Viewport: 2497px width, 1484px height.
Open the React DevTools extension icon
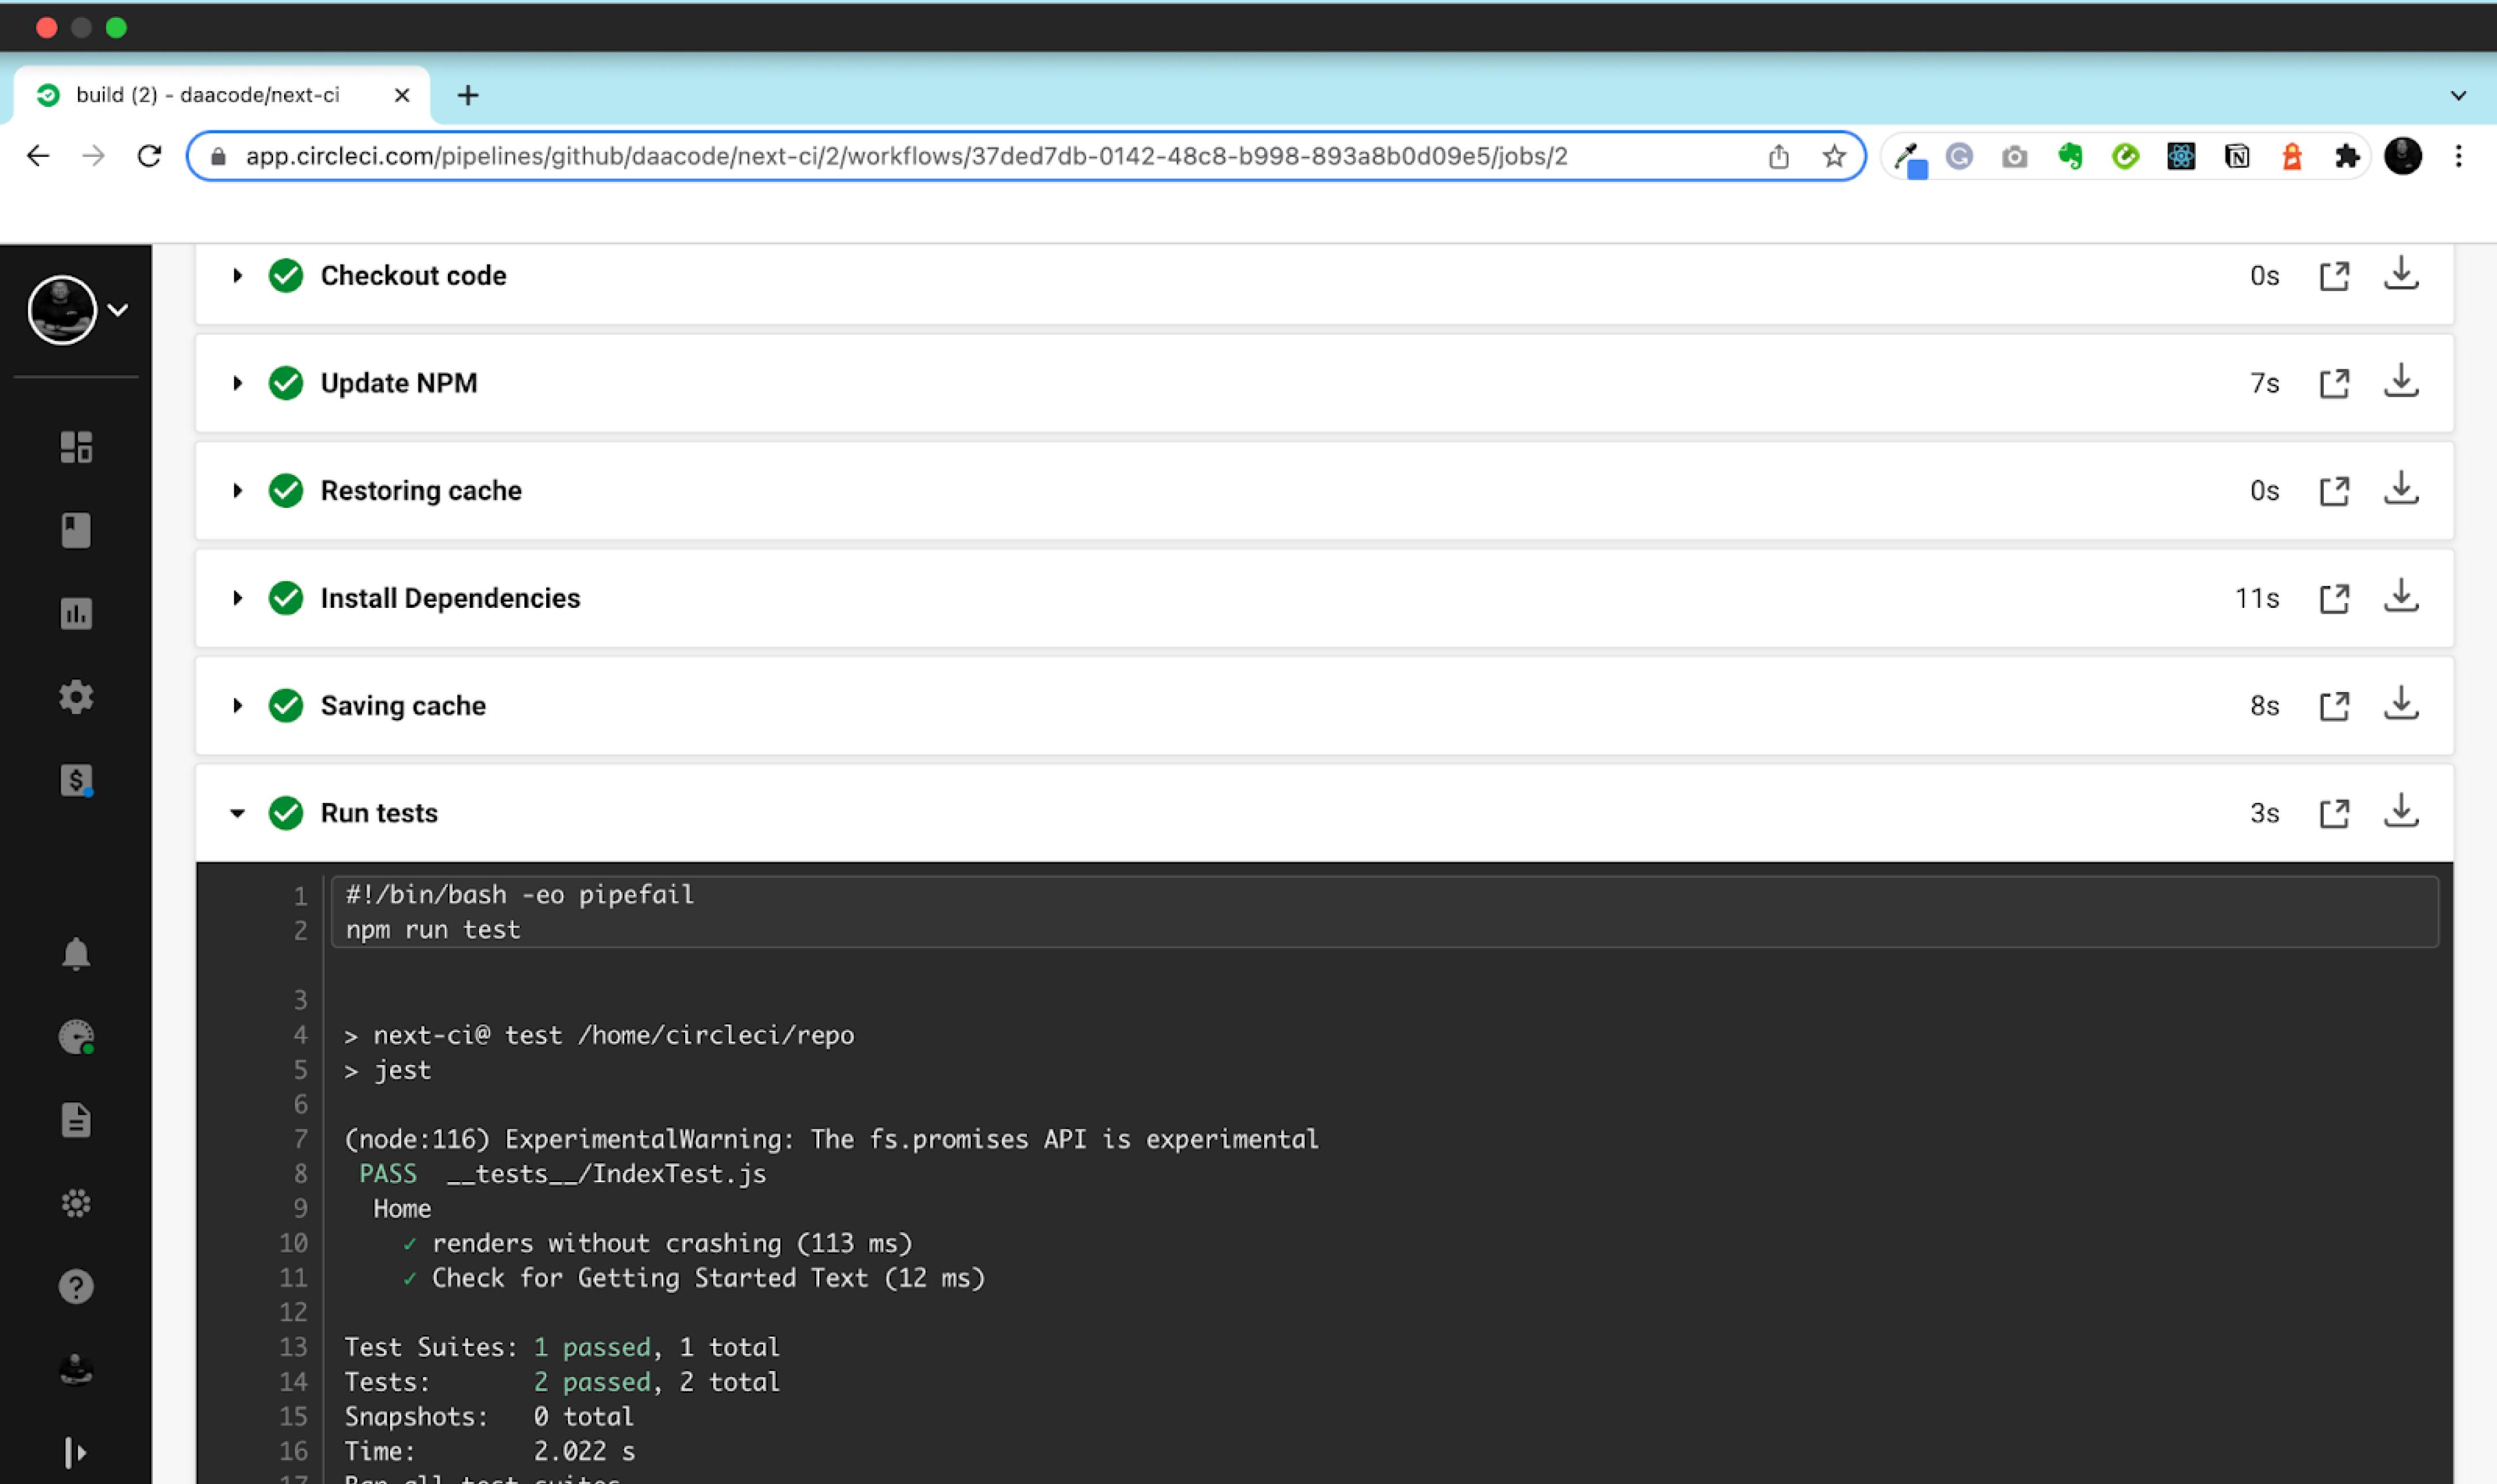[x=2180, y=156]
